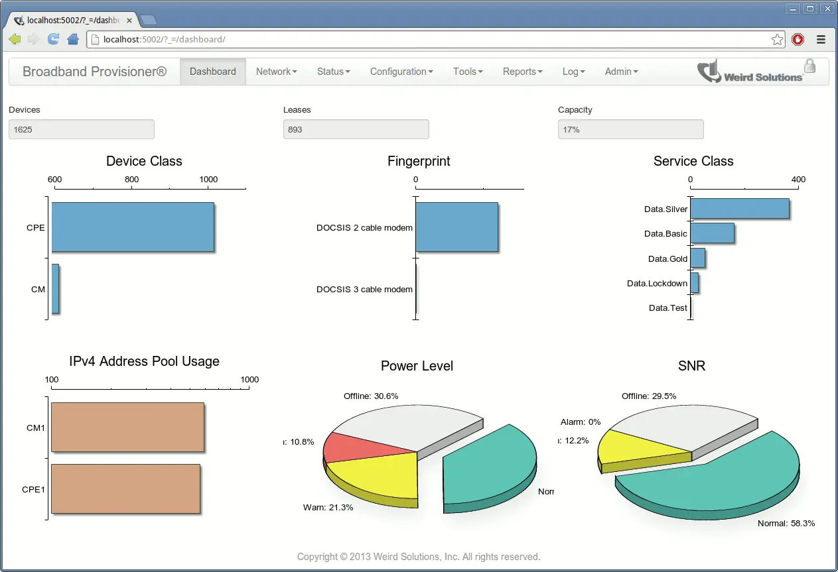
Task: Click the Broadband Provisioner brand link
Action: click(x=94, y=71)
